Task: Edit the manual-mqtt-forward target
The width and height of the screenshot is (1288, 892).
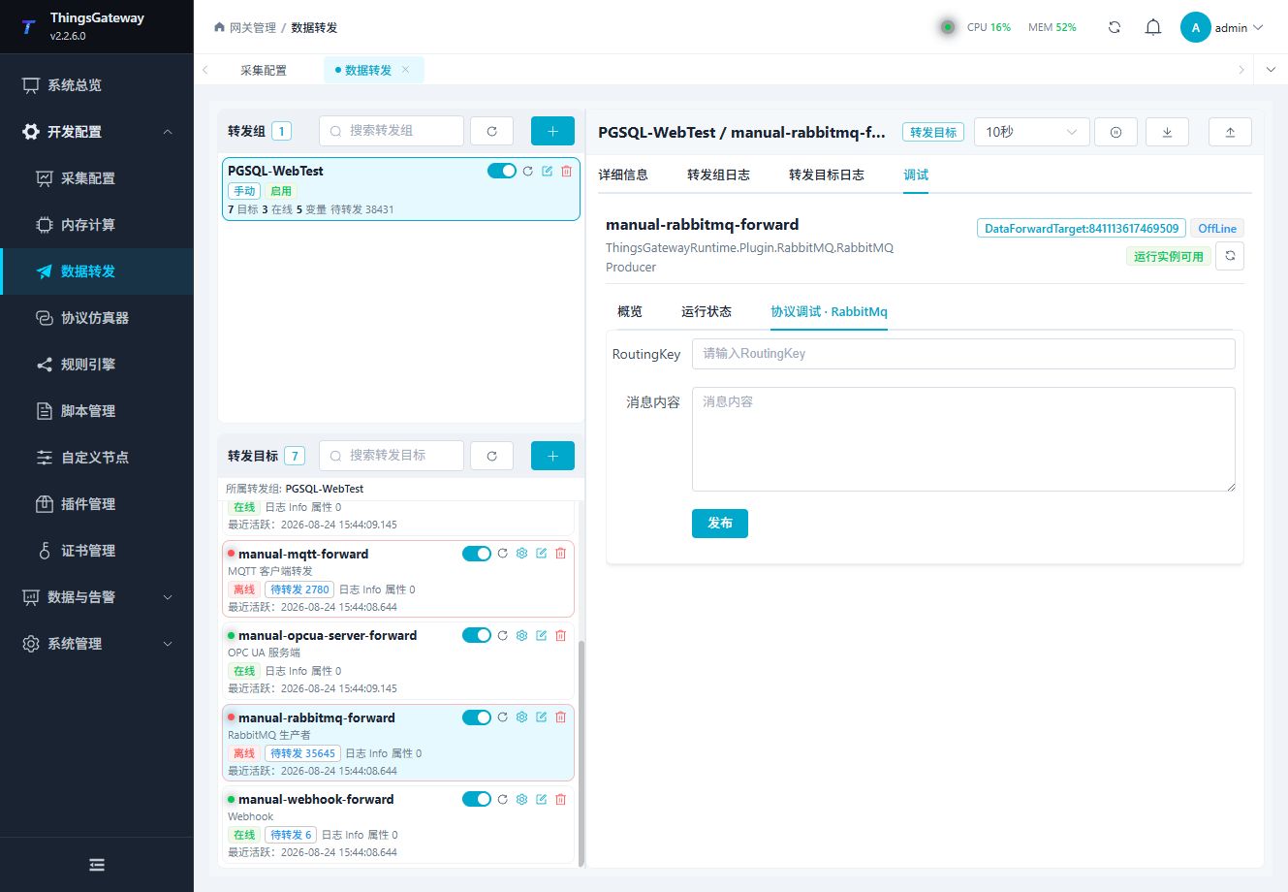Action: click(541, 554)
